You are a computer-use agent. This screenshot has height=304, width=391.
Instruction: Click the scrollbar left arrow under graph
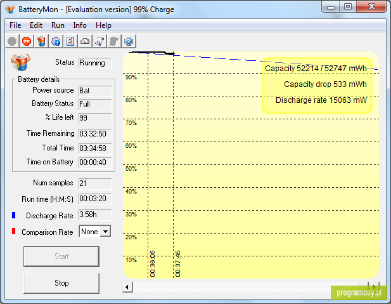pos(127,287)
